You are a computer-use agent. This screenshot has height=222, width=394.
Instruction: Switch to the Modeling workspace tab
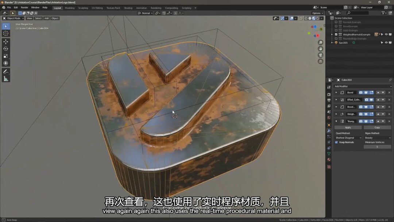point(70,8)
